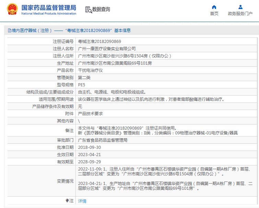Screen dimensions: 259x208
Task: Click the 广东省食品药品监督管理局 approval department
Action: [x=103, y=140]
